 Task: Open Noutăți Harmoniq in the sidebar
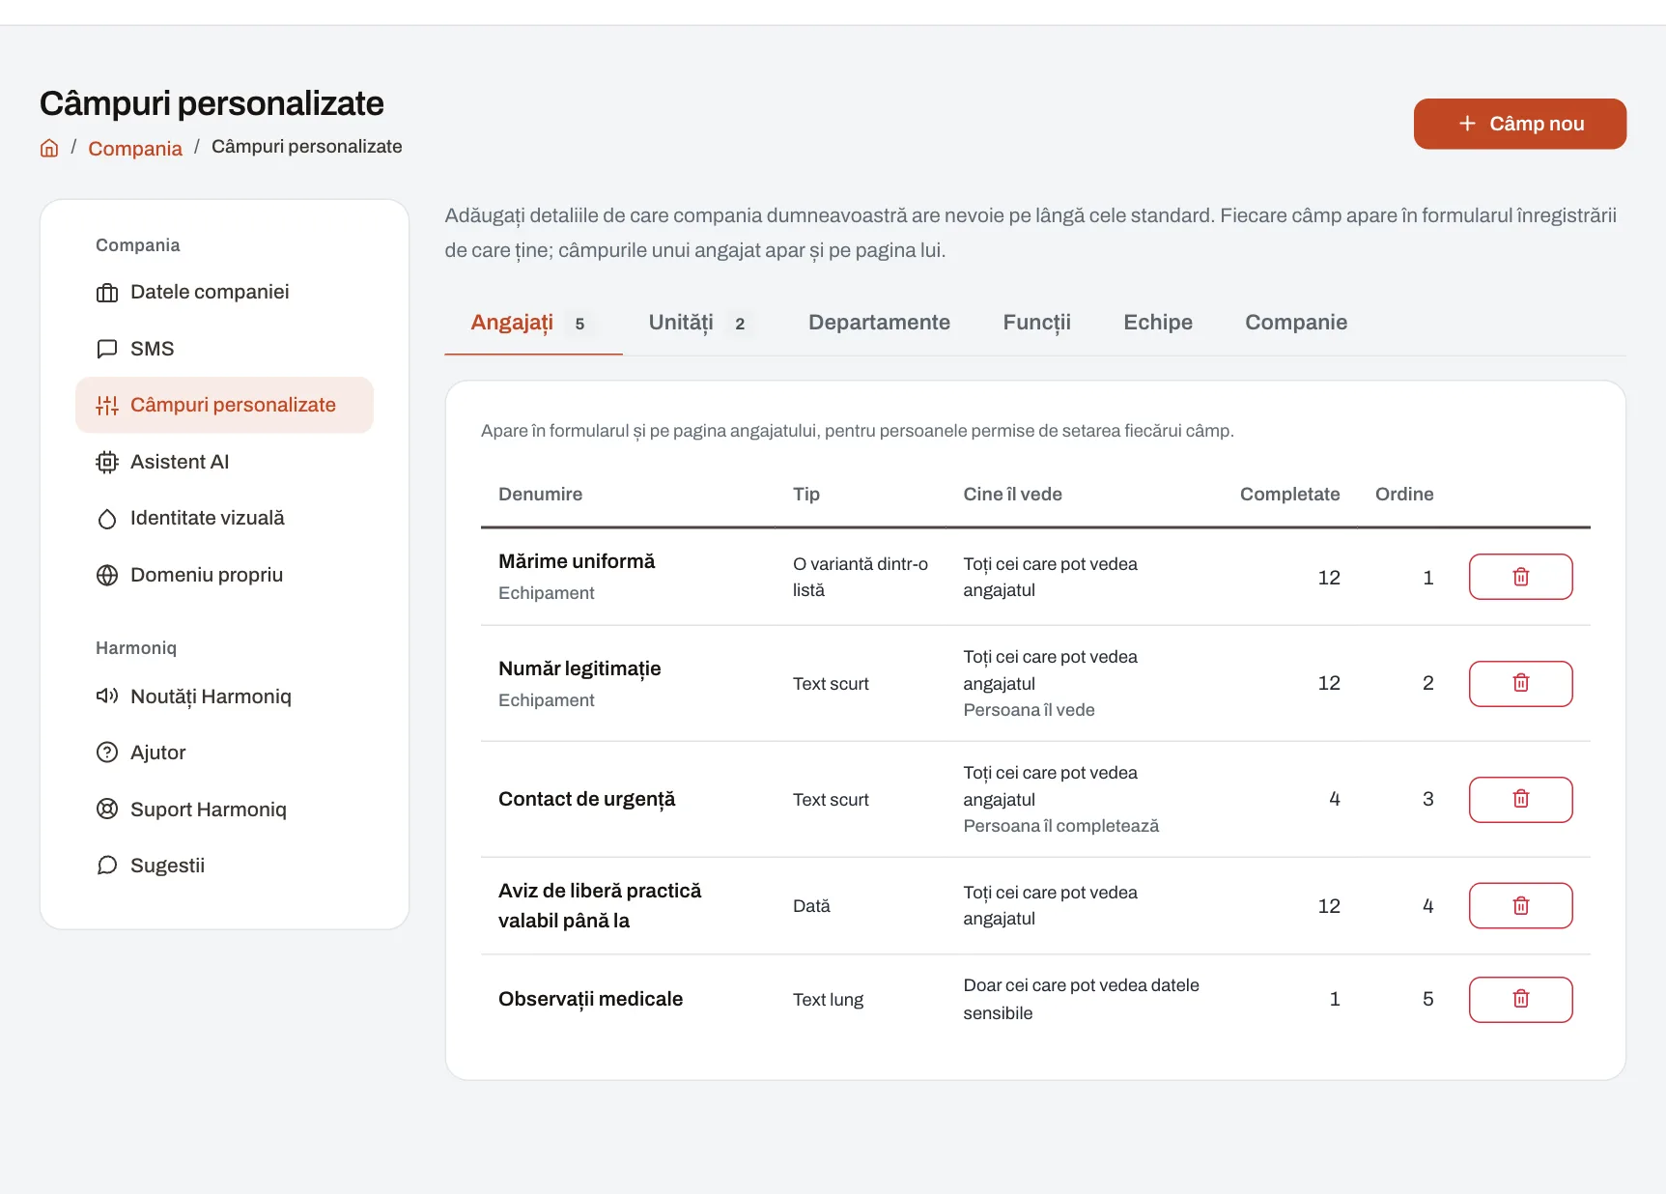(224, 696)
